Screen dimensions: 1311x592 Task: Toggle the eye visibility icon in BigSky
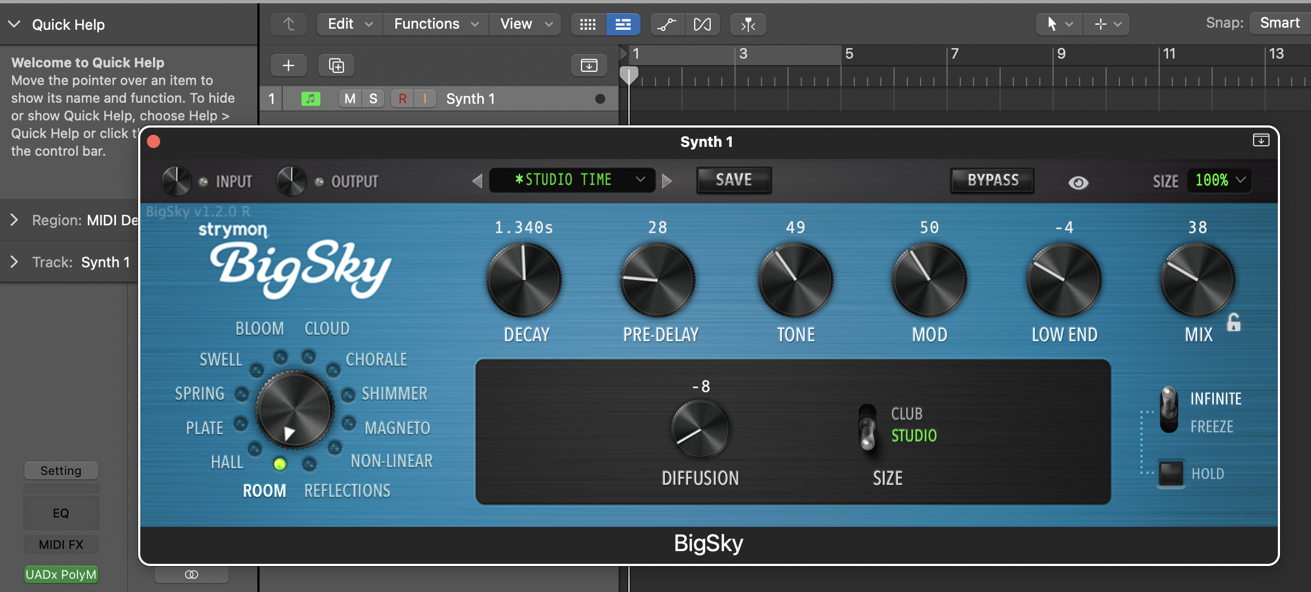[x=1078, y=182]
